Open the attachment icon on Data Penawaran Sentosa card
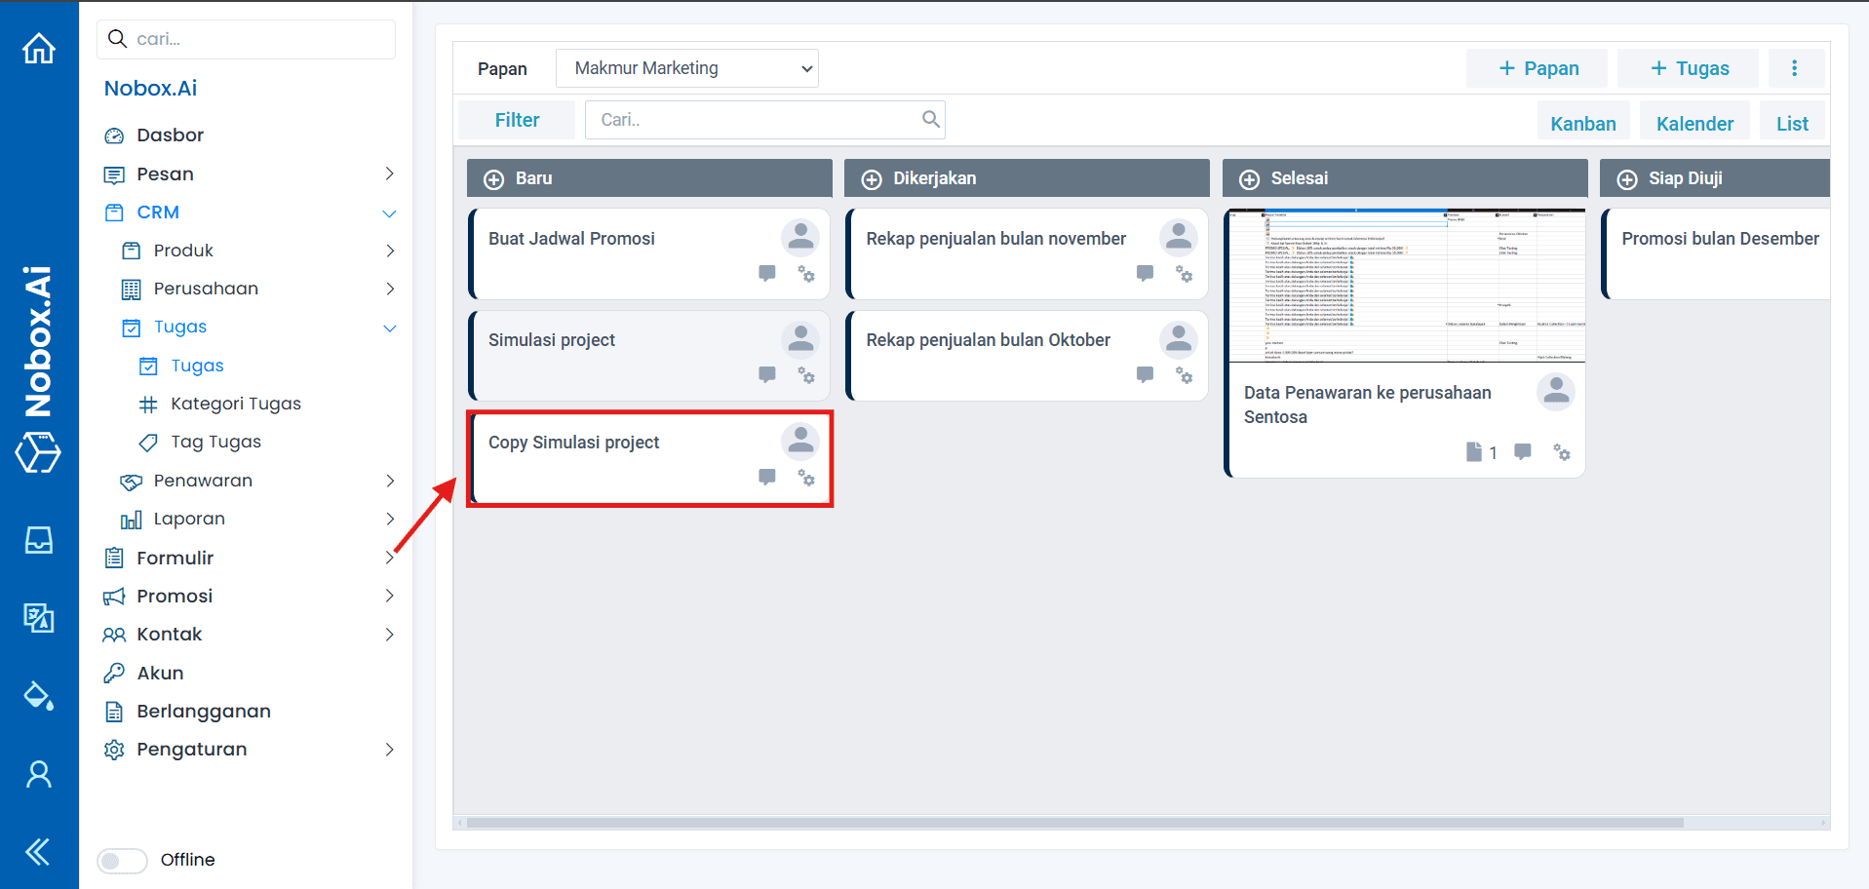This screenshot has height=889, width=1869. (1473, 452)
